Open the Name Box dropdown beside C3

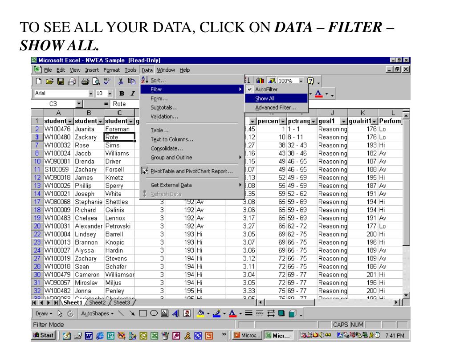point(79,104)
